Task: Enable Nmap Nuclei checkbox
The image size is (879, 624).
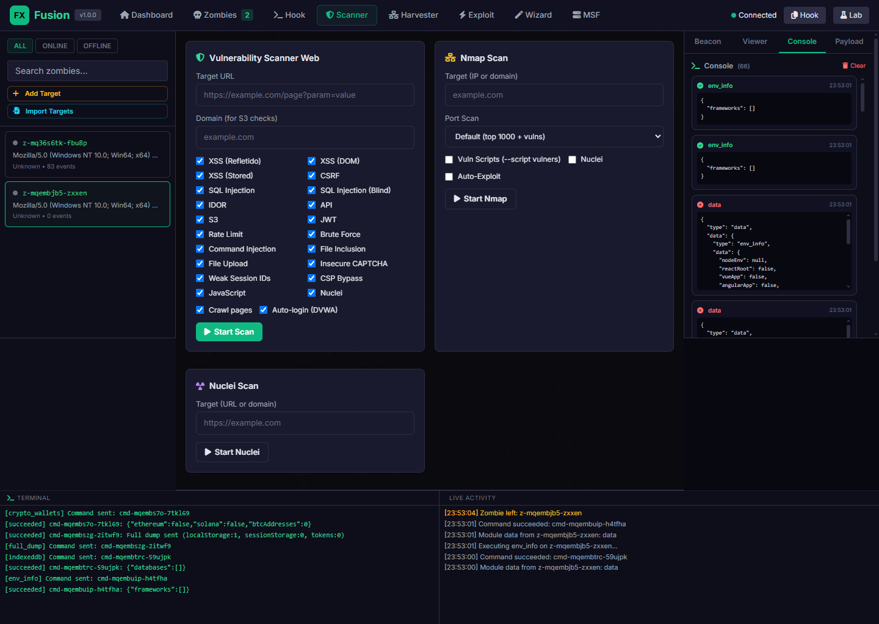Action: pyautogui.click(x=572, y=160)
